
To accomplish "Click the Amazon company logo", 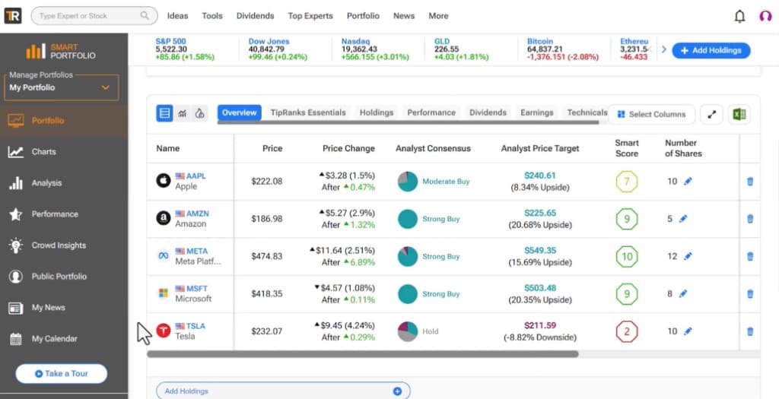I will click(x=164, y=218).
